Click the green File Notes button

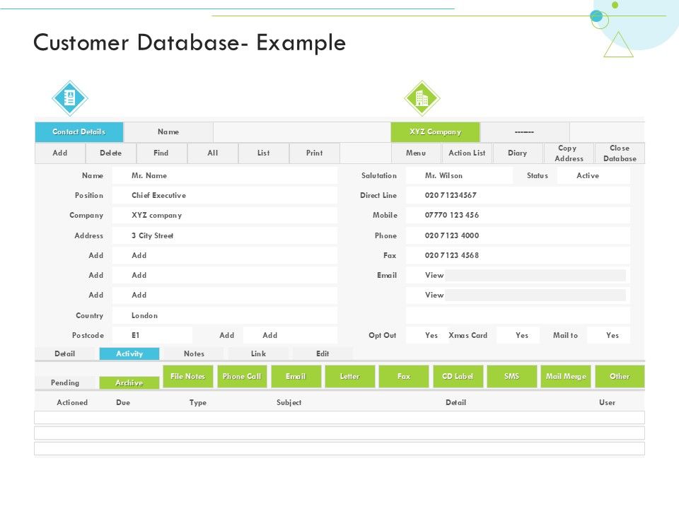click(188, 377)
